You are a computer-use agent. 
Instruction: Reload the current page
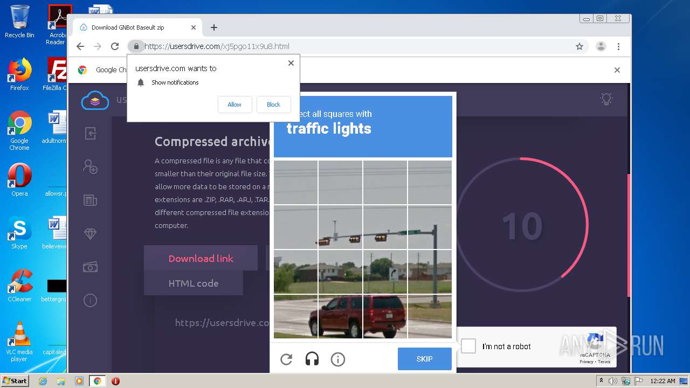click(x=115, y=46)
